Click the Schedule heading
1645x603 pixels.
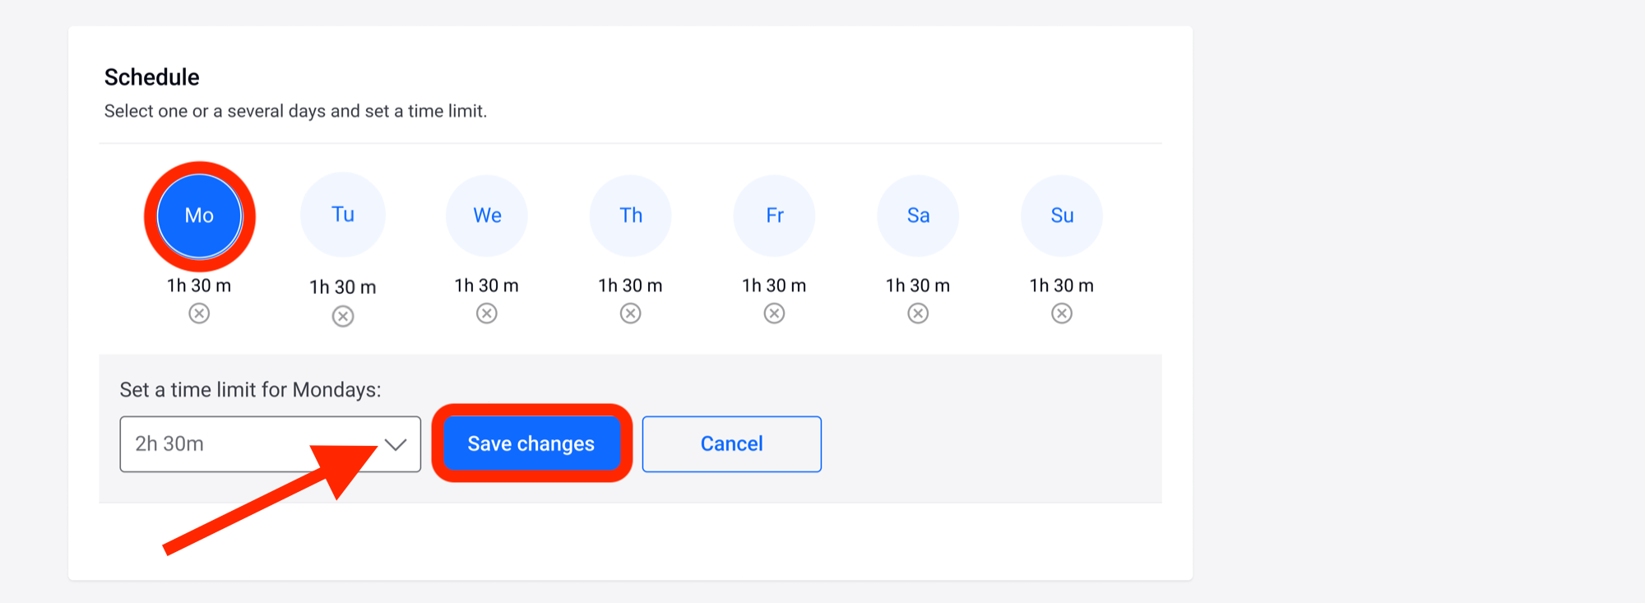[x=152, y=77]
